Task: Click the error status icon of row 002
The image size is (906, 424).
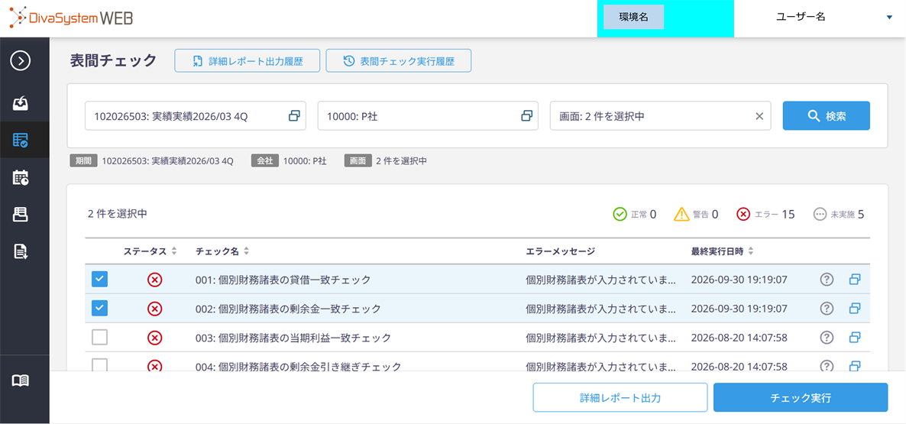Action: (155, 309)
